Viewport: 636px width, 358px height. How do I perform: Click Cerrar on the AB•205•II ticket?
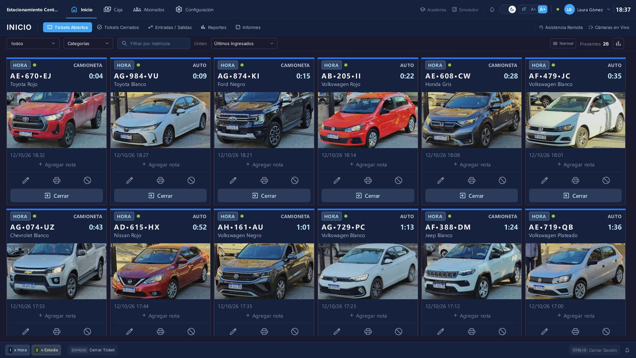(368, 196)
